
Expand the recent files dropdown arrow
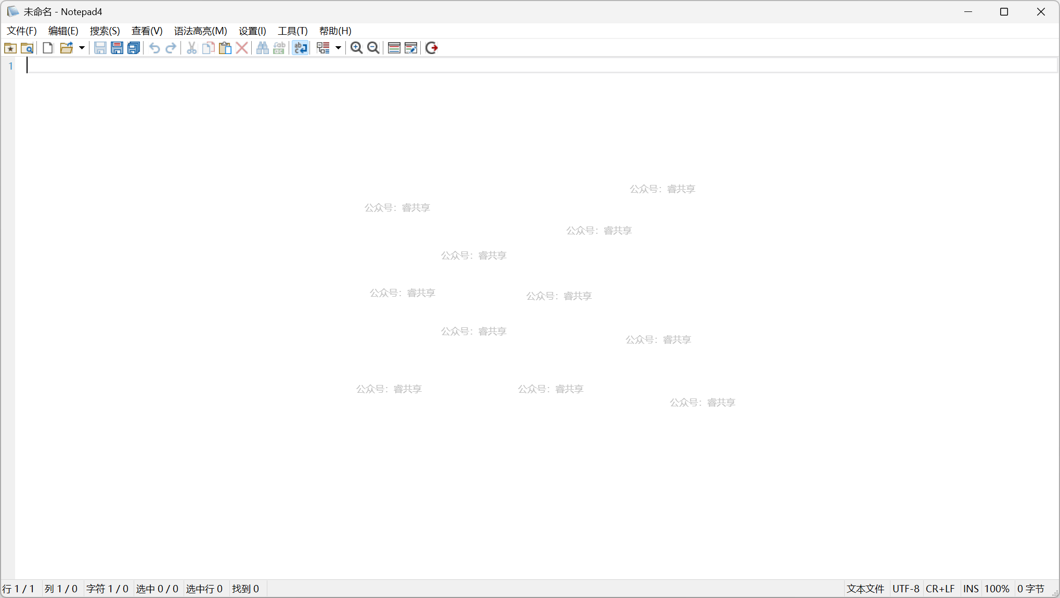[82, 48]
